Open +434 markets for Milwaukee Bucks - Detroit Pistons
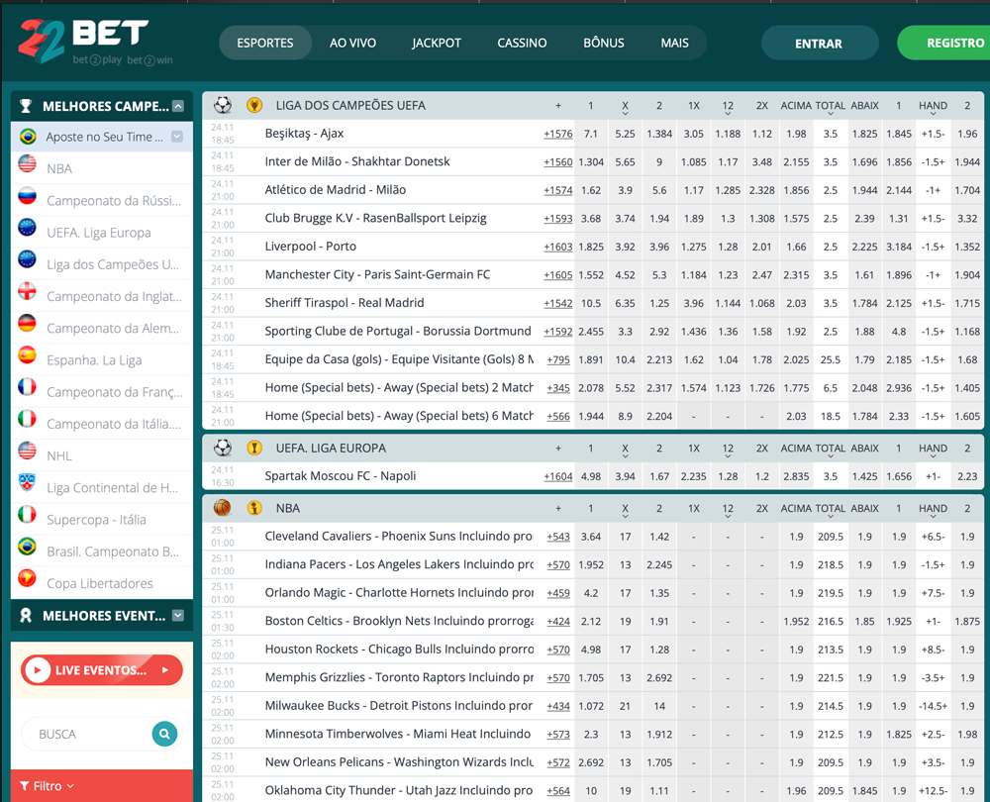Image resolution: width=990 pixels, height=802 pixels. pyautogui.click(x=558, y=706)
